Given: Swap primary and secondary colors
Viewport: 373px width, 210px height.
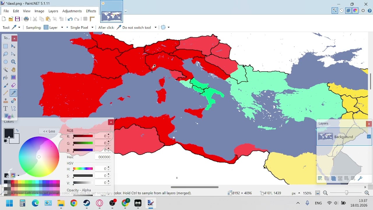Looking at the screenshot, I should (17, 131).
